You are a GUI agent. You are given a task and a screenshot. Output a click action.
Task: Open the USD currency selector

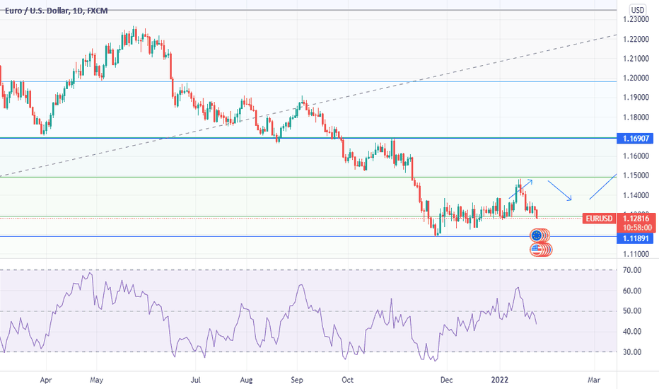coord(637,10)
